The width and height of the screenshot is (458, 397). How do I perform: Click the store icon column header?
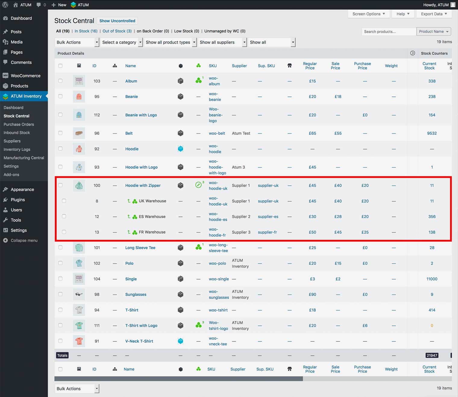(290, 66)
